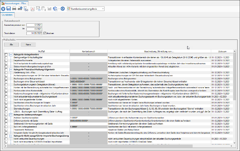The height and width of the screenshot is (151, 240).
Task: Select Geldtransit-/Verrechnungskonten mit Saldo row
Action: pos(119,124)
